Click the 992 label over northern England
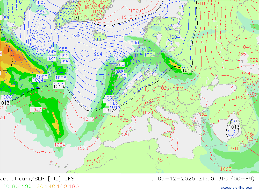This screenshot has height=190, width=259. coord(122,76)
